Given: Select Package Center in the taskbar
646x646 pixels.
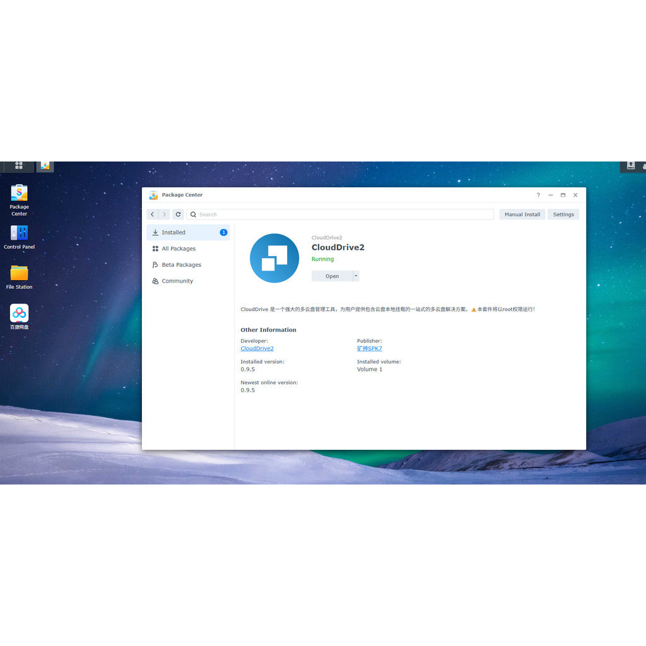Looking at the screenshot, I should pos(45,166).
